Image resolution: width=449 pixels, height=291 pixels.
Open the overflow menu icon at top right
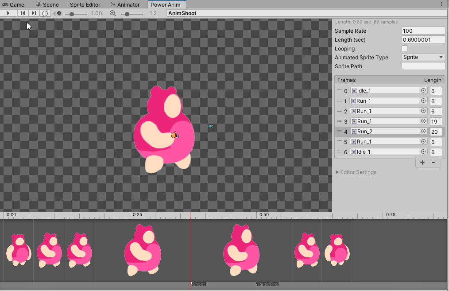[x=441, y=4]
